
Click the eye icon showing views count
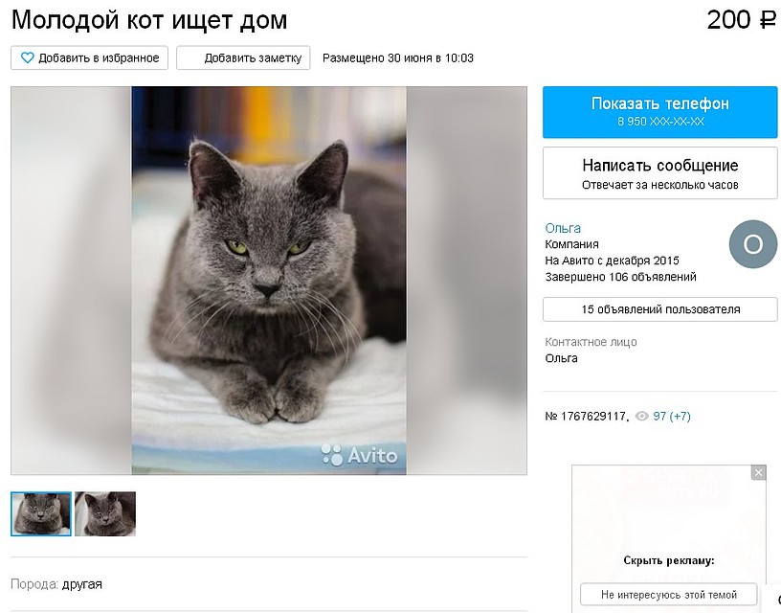642,416
